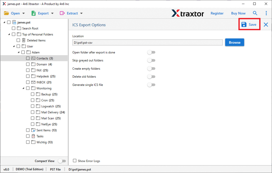This screenshot has width=272, height=173.
Task: Click the Backup folder icon
Action: click(x=38, y=94)
